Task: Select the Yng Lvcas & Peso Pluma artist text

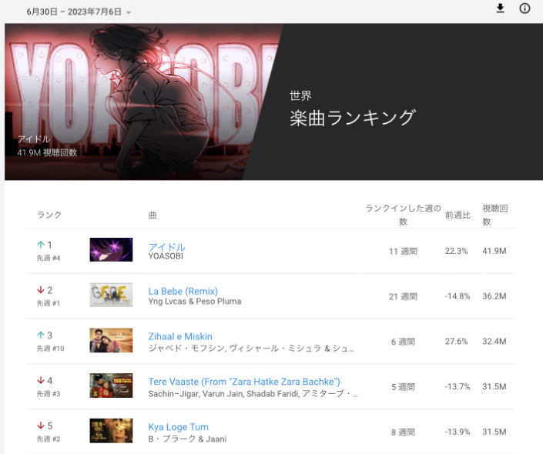Action: coord(195,302)
